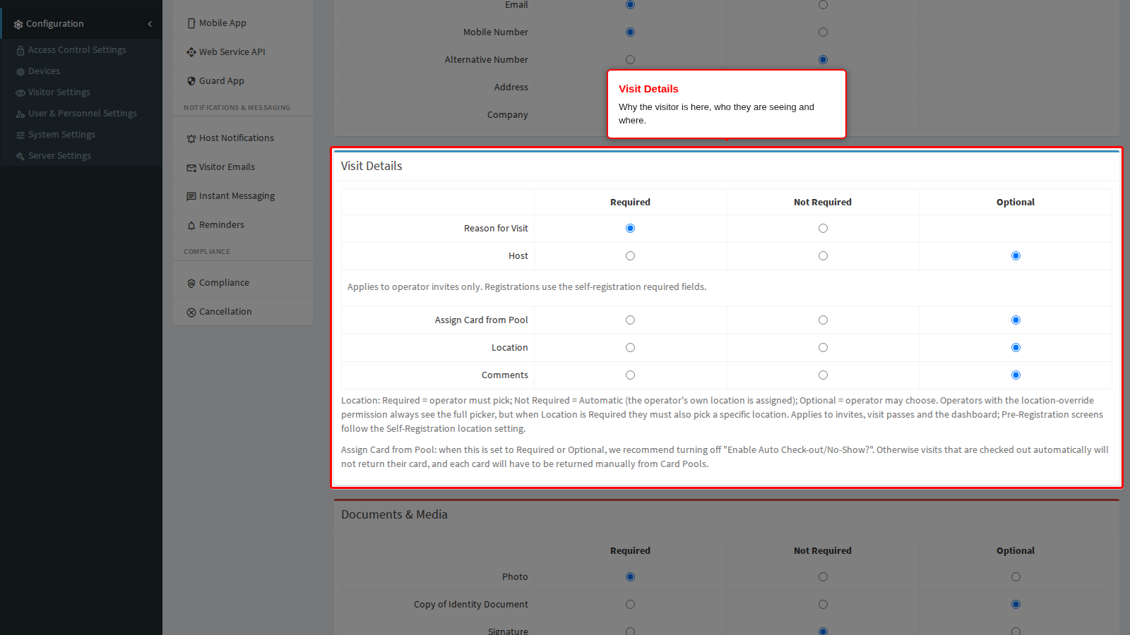1130x635 pixels.
Task: Set Comments to Not Required
Action: coord(823,375)
